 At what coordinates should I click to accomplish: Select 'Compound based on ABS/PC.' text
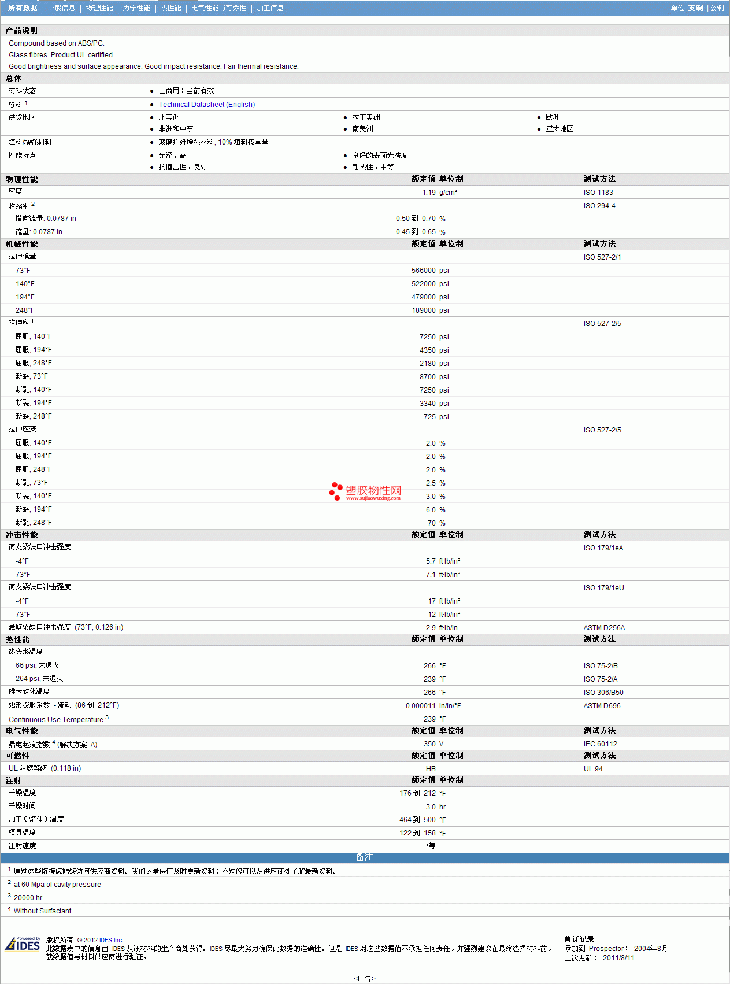(x=57, y=43)
